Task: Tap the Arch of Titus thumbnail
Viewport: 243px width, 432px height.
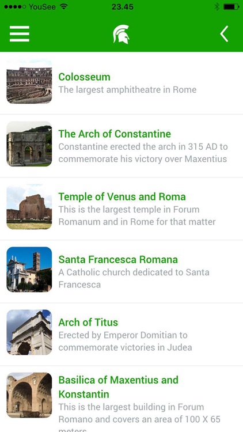Action: pos(29,332)
